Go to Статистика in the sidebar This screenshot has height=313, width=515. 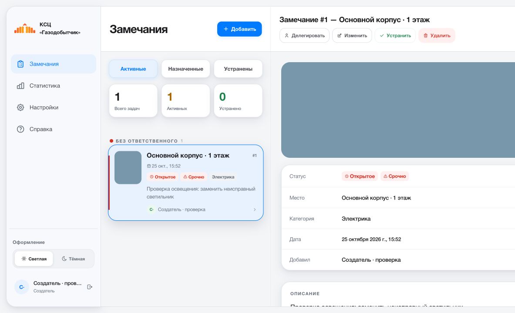tap(54, 86)
